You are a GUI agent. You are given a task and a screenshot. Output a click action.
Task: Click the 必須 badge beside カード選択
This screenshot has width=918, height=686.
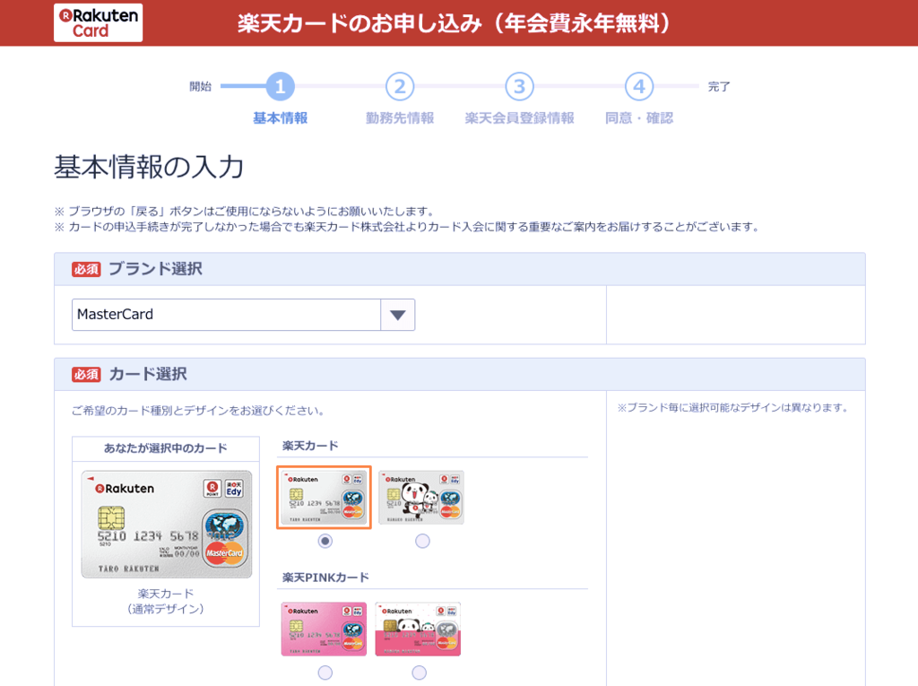[x=87, y=374]
